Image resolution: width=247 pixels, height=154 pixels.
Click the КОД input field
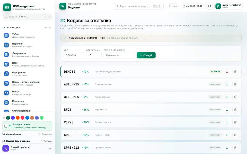click(x=74, y=55)
